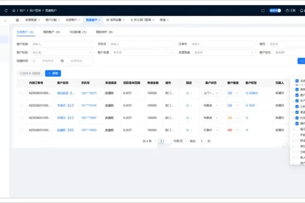Image resolution: width=305 pixels, height=203 pixels.
Task: Select the row checkbox for 赵鑫辉【男】
Action: pyautogui.click(x=21, y=130)
